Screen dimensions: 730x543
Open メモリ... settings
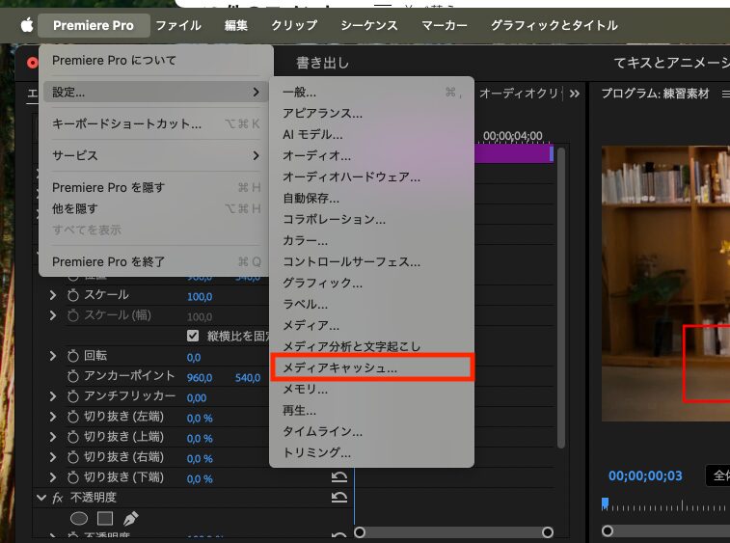pos(371,389)
